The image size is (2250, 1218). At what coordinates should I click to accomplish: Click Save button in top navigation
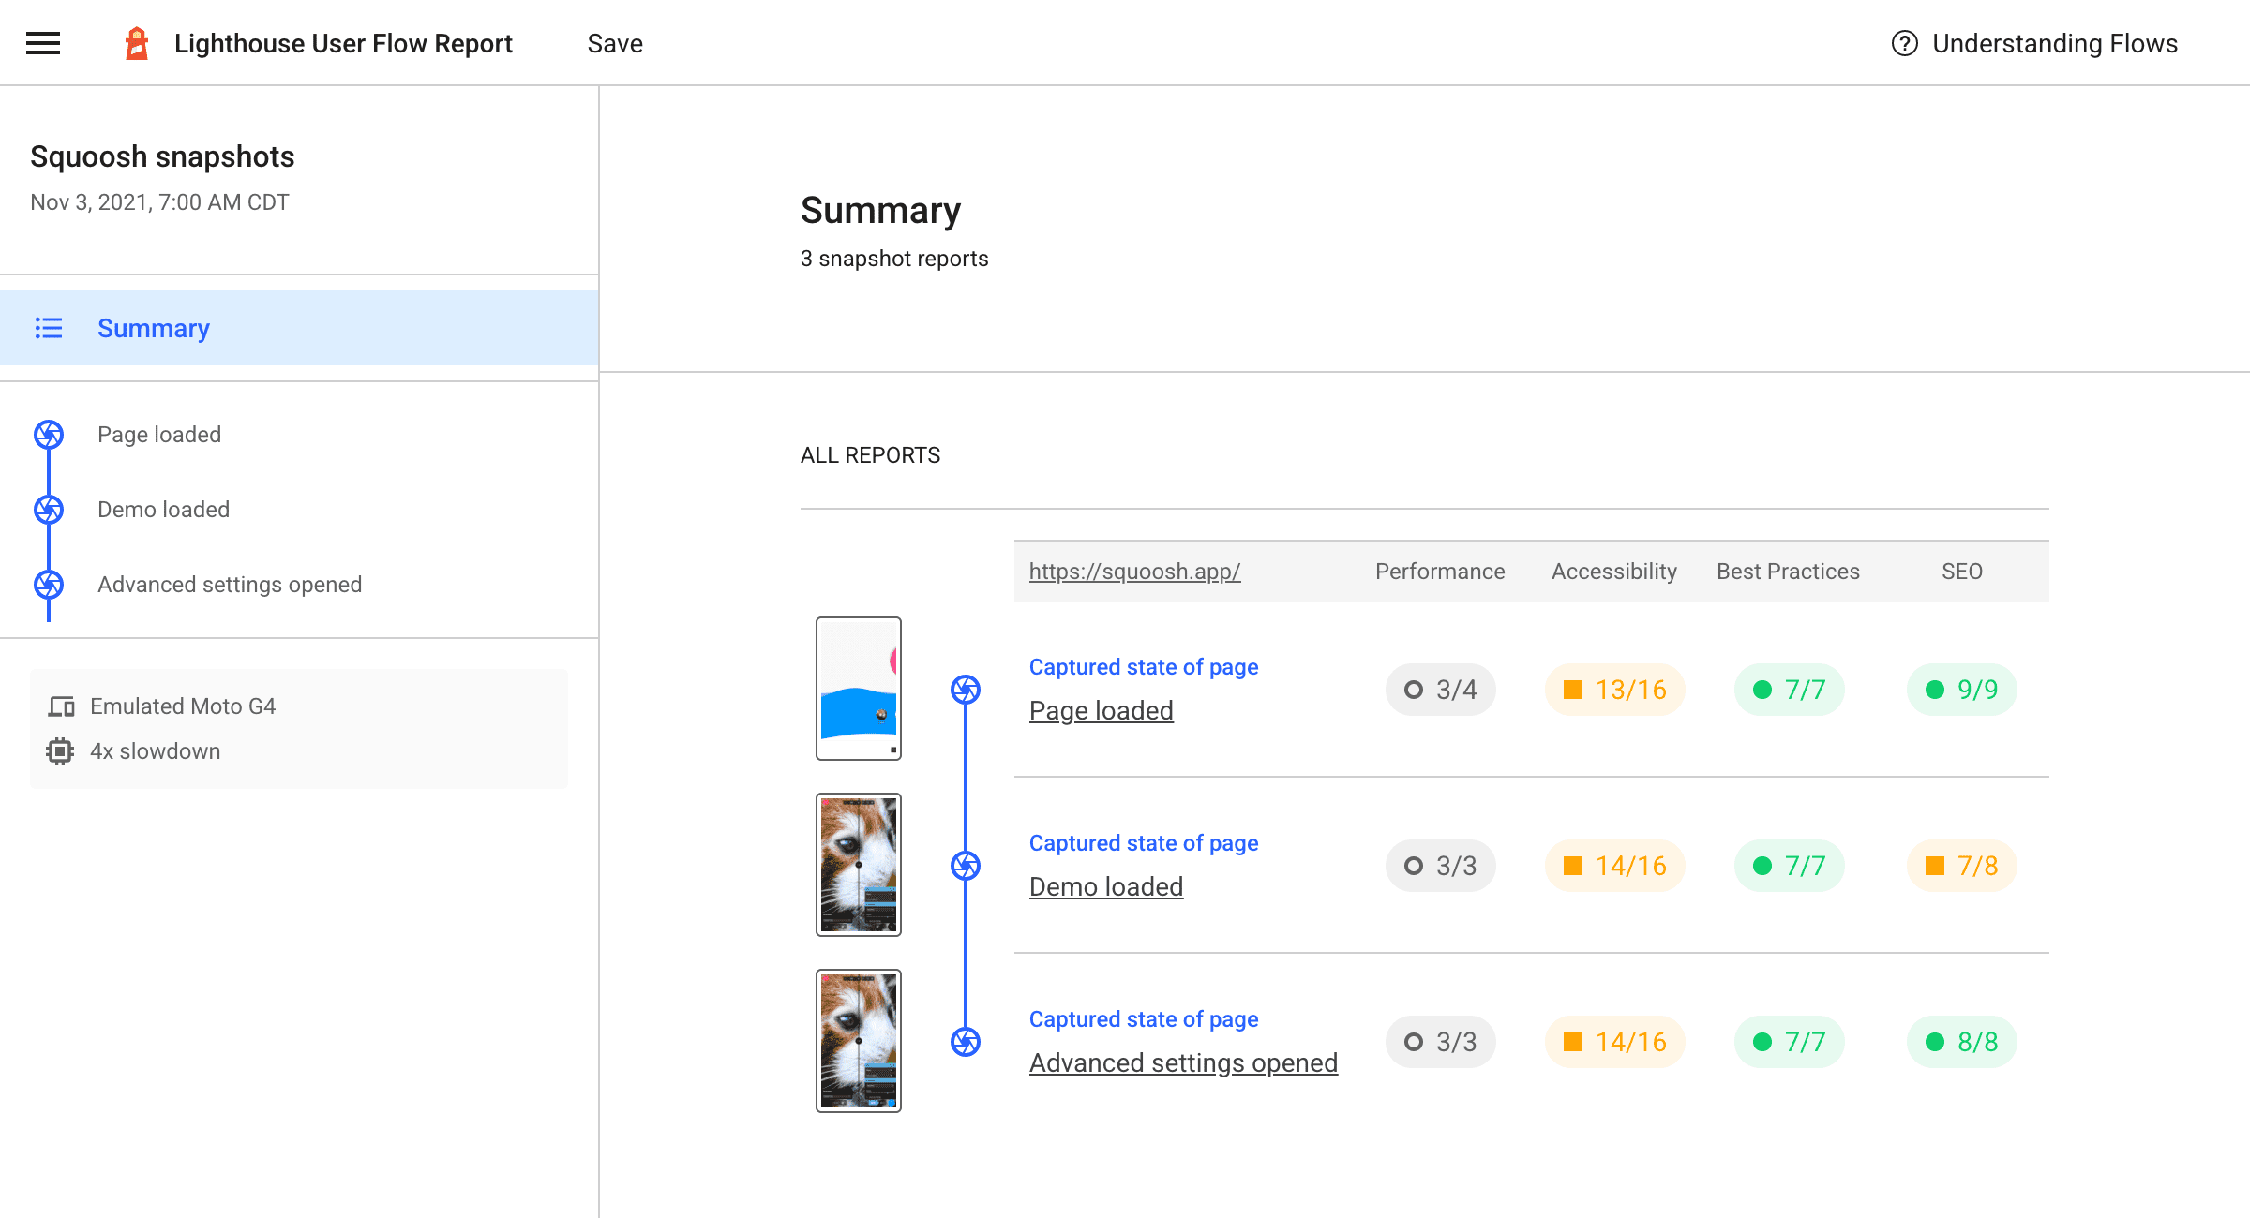(x=615, y=43)
